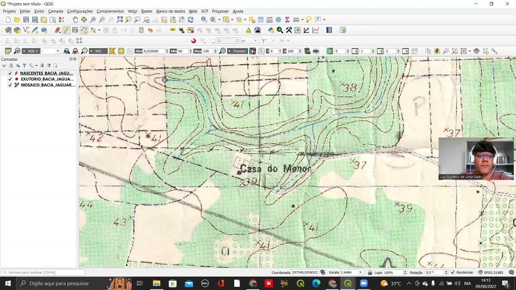Expand the text annotation dropdown arrow
The image size is (516, 290).
[x=324, y=19]
